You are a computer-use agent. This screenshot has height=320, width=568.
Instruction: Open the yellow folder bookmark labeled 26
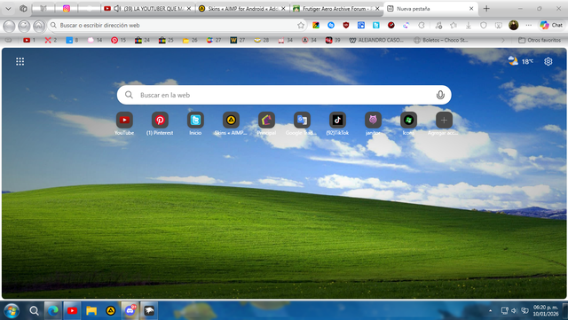tap(190, 40)
